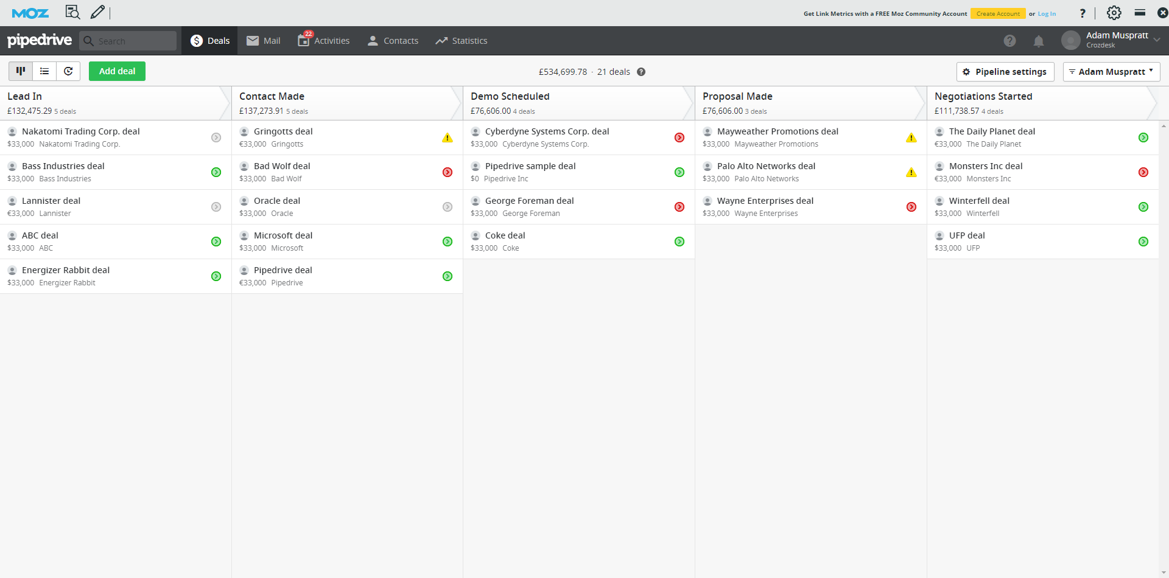
Task: Open the forecast view icon
Action: click(x=68, y=71)
